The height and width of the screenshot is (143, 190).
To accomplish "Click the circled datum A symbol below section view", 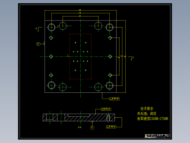I will click(92, 128).
